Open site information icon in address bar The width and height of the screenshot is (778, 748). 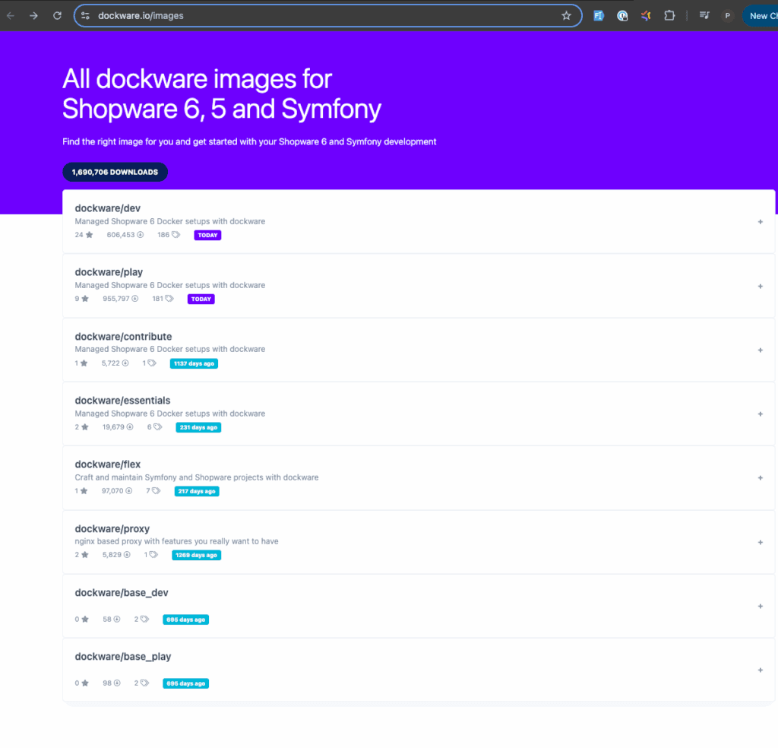pyautogui.click(x=85, y=16)
